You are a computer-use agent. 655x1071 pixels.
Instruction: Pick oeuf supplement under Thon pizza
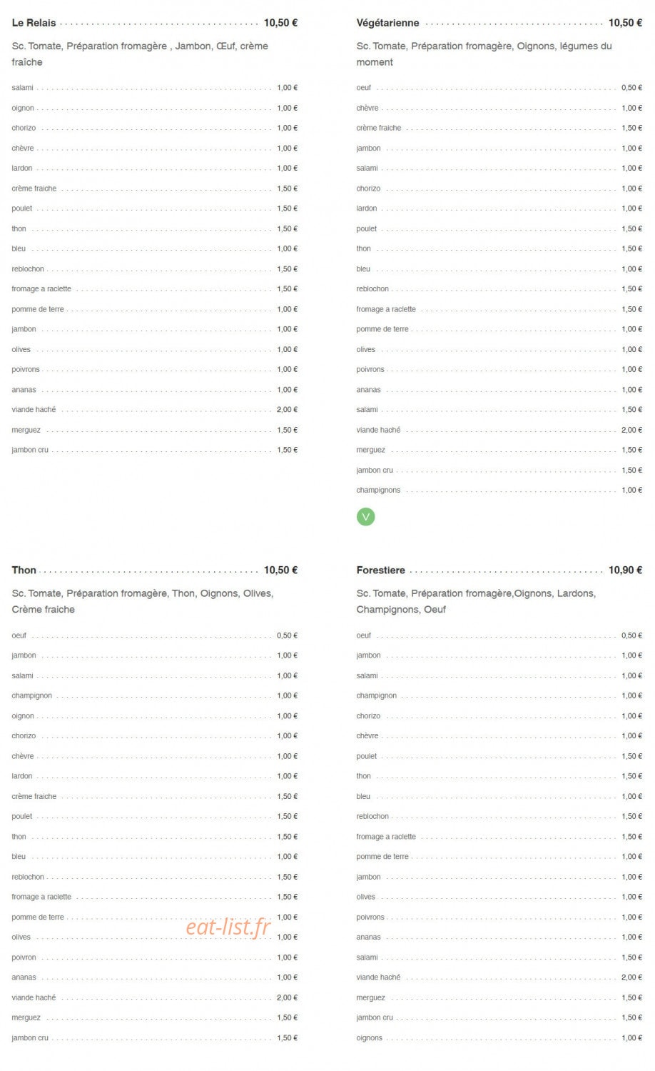pyautogui.click(x=155, y=635)
